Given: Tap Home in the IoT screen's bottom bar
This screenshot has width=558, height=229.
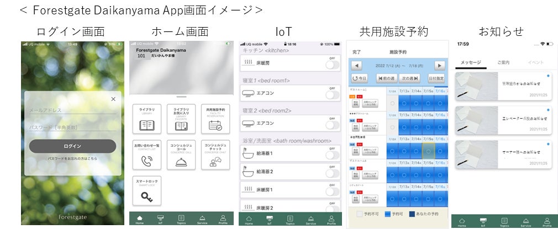Looking at the screenshot, I should click(x=249, y=221).
